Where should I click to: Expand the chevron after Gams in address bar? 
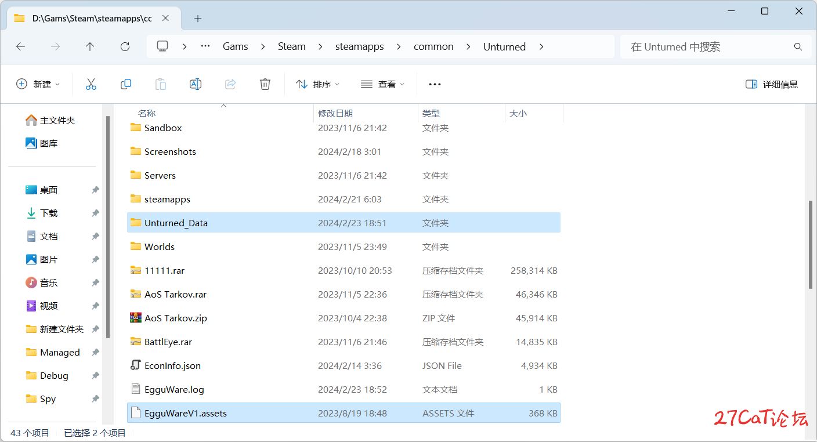263,47
